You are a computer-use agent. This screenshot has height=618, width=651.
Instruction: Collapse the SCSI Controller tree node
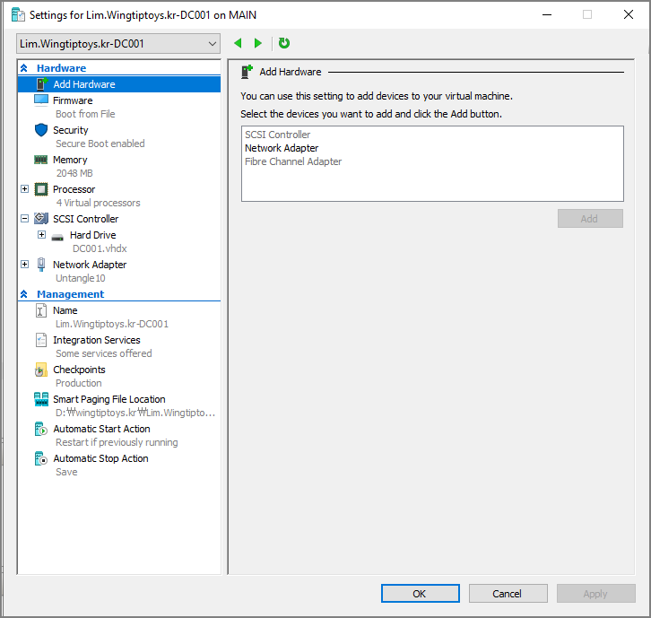pyautogui.click(x=25, y=219)
